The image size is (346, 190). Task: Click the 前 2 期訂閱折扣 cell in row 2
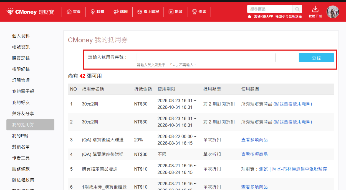(219, 122)
